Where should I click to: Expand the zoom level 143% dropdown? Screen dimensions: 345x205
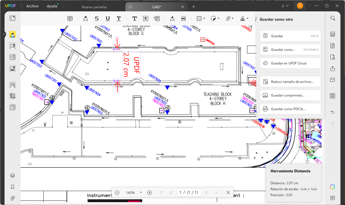(141, 193)
